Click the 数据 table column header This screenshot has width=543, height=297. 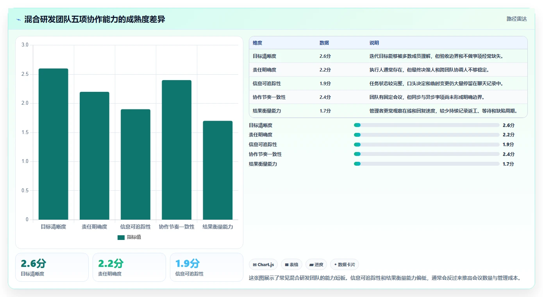coord(324,43)
